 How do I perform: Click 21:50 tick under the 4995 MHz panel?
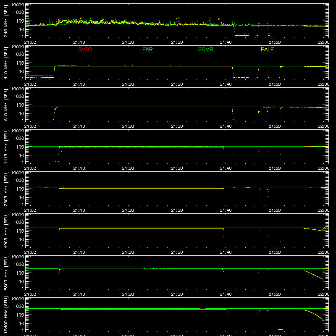point(275,252)
